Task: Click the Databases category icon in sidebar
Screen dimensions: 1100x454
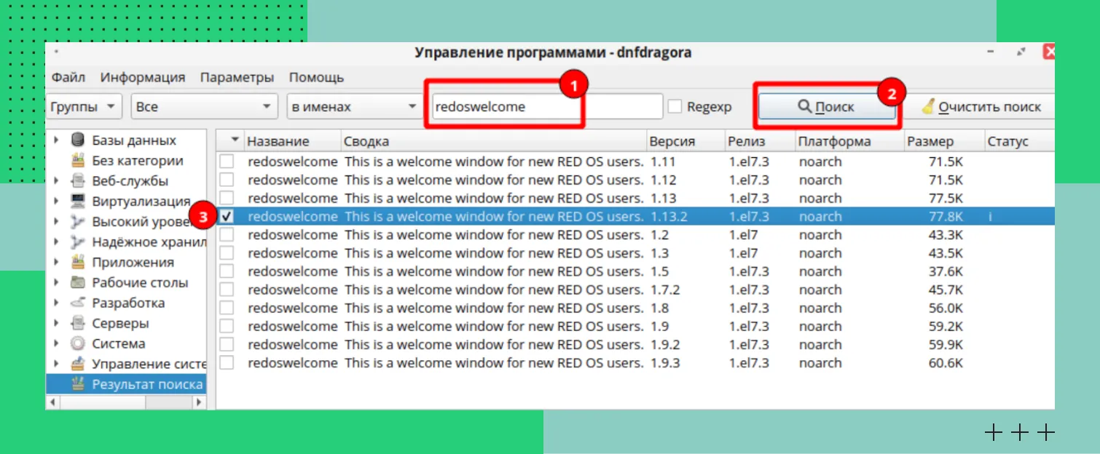Action: coord(78,140)
